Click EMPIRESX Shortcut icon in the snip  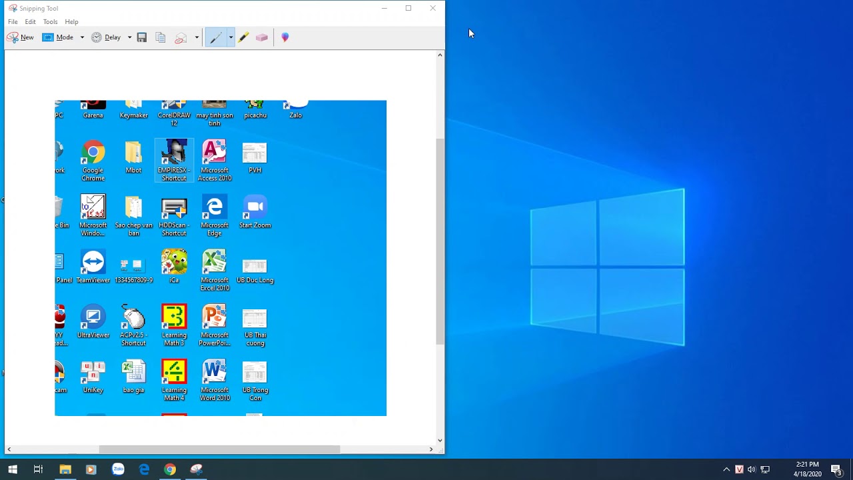tap(174, 161)
